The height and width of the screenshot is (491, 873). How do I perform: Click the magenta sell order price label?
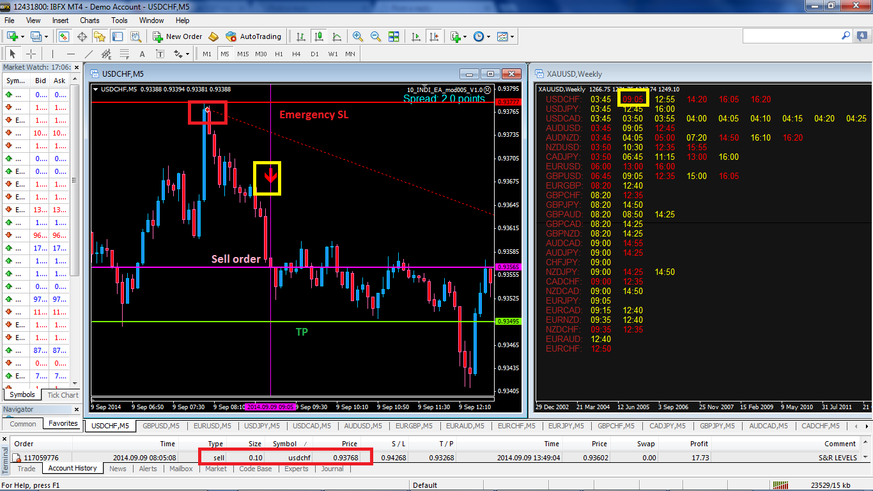point(509,267)
